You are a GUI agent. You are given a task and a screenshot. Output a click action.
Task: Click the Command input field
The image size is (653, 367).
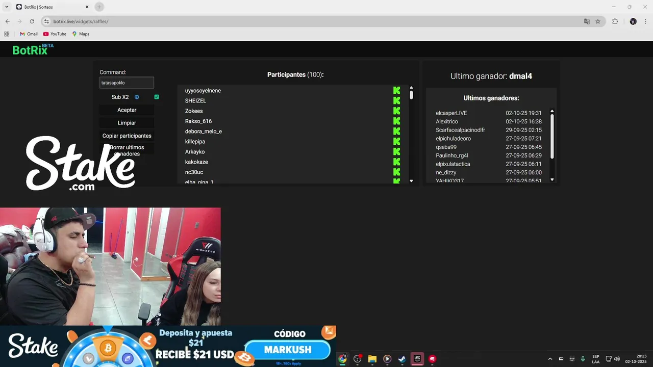127,83
